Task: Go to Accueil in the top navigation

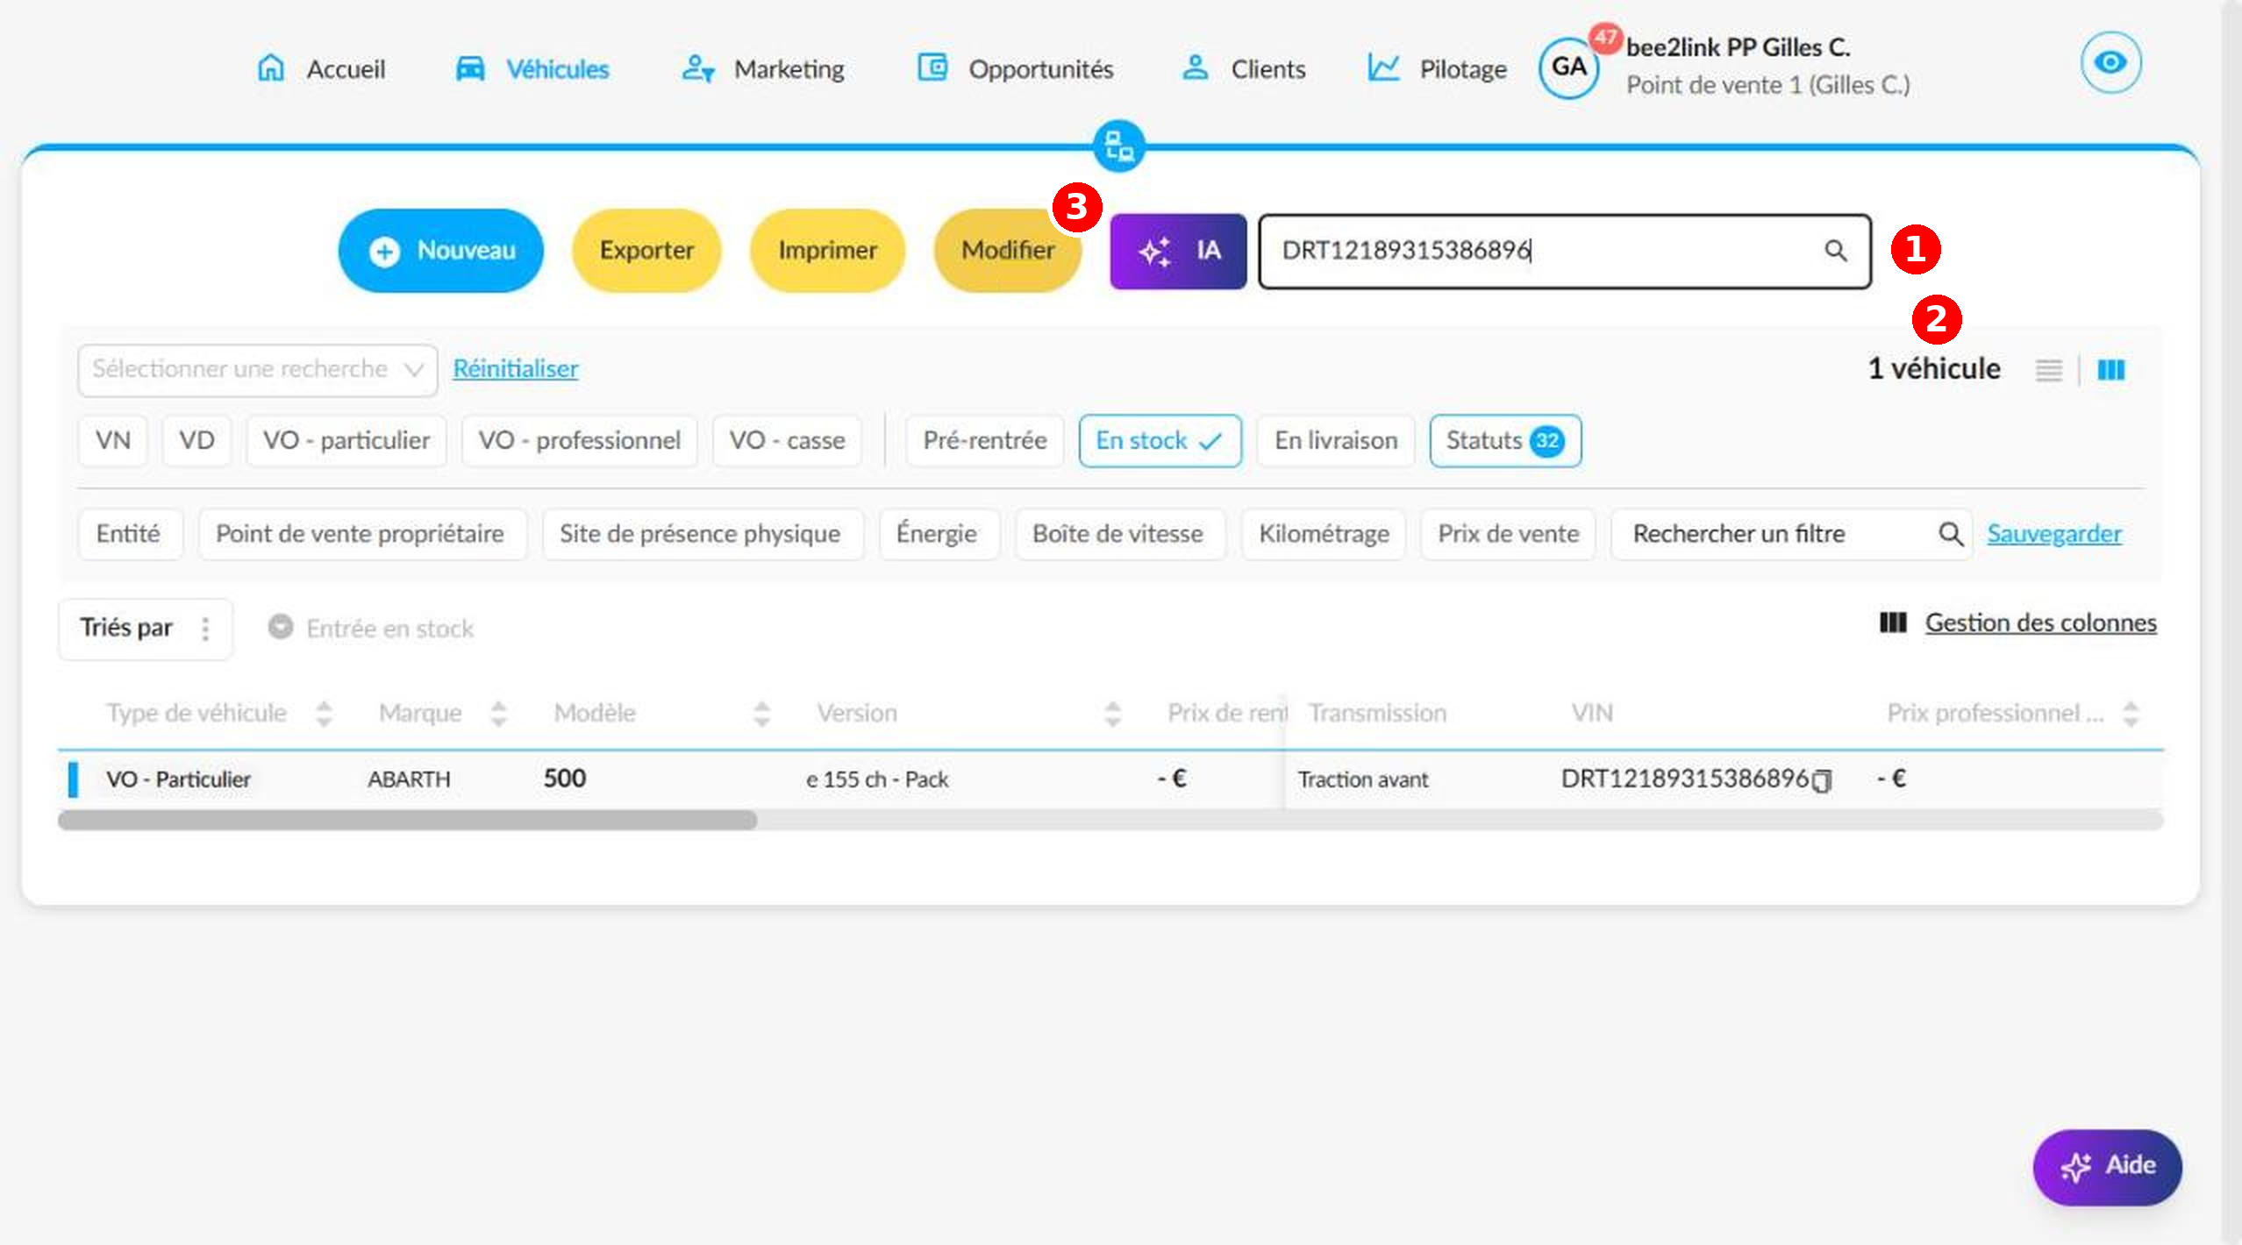Action: (x=320, y=69)
